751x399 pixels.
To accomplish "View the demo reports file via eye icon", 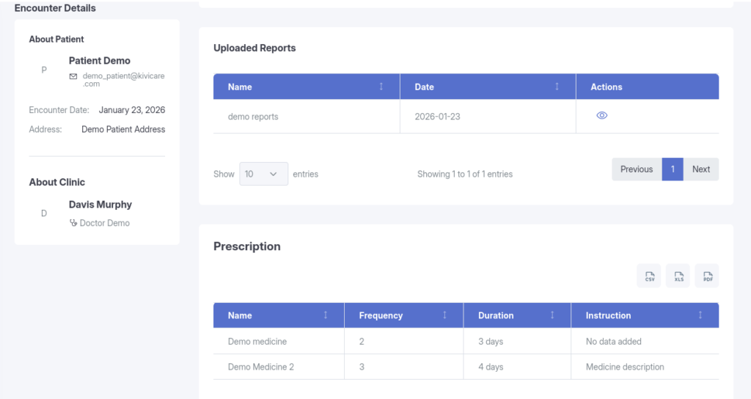I will (601, 116).
